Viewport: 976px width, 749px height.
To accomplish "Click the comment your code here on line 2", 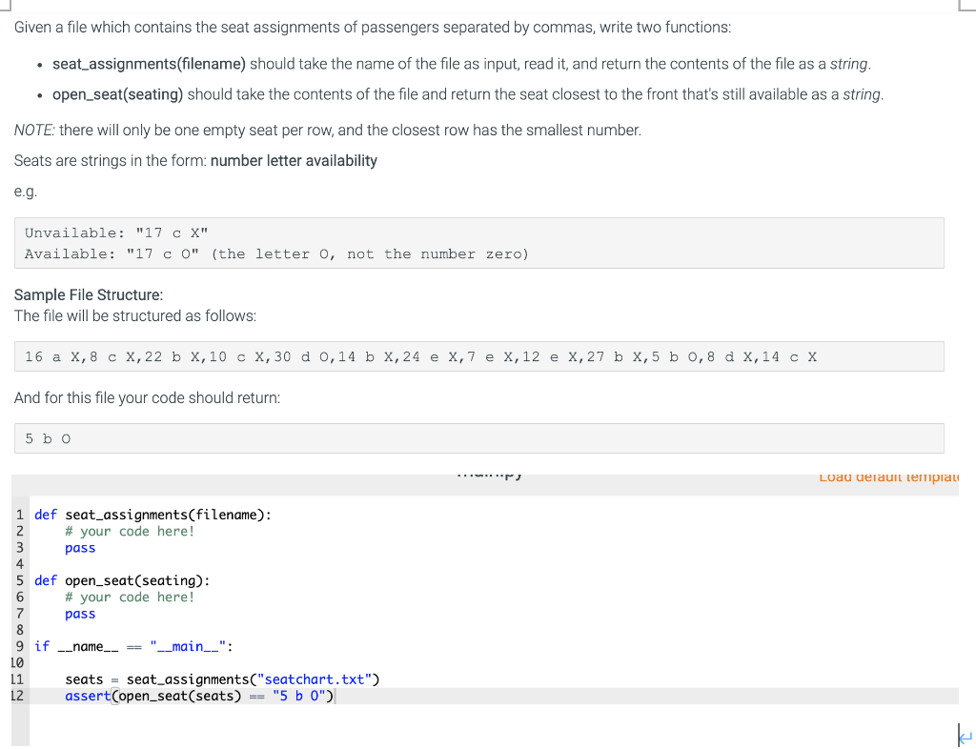I will point(128,531).
